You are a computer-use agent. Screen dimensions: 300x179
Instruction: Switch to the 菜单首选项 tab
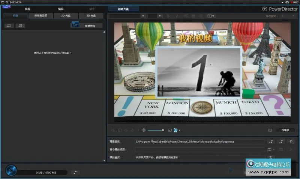[40, 16]
